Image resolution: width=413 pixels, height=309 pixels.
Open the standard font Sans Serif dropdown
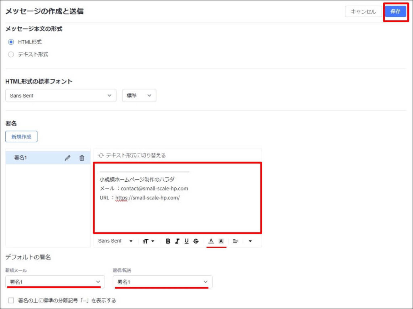pos(60,95)
